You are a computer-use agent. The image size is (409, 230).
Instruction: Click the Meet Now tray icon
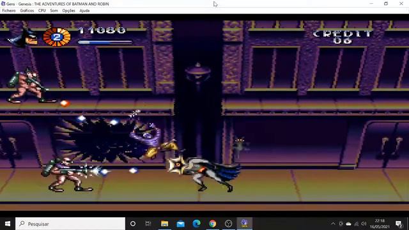[x=341, y=224]
